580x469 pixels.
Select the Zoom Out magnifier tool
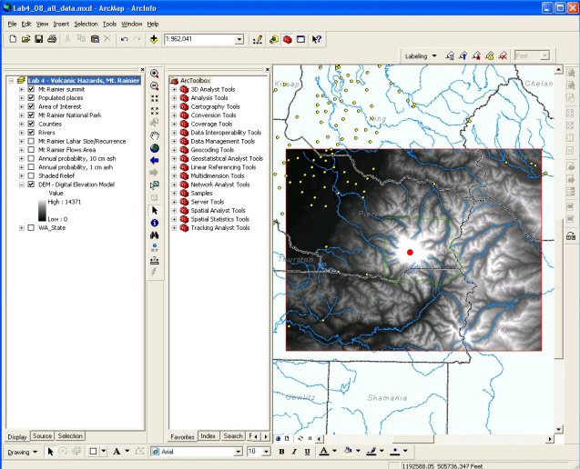click(155, 86)
